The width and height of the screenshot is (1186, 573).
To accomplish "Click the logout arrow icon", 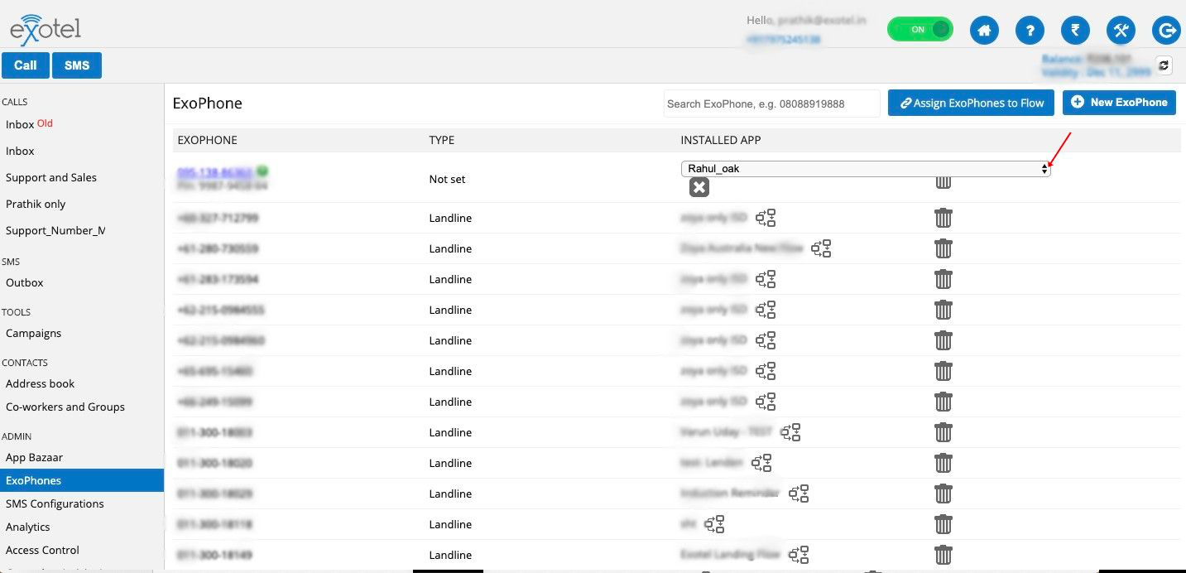I will (x=1166, y=31).
